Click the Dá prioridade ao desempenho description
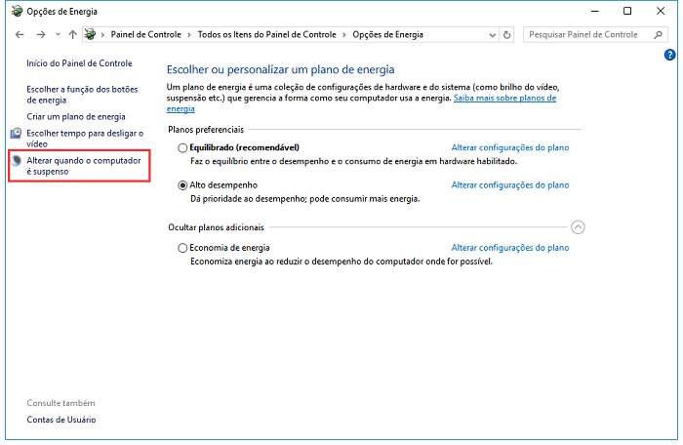Viewport: 683px width, 445px height. pyautogui.click(x=304, y=199)
